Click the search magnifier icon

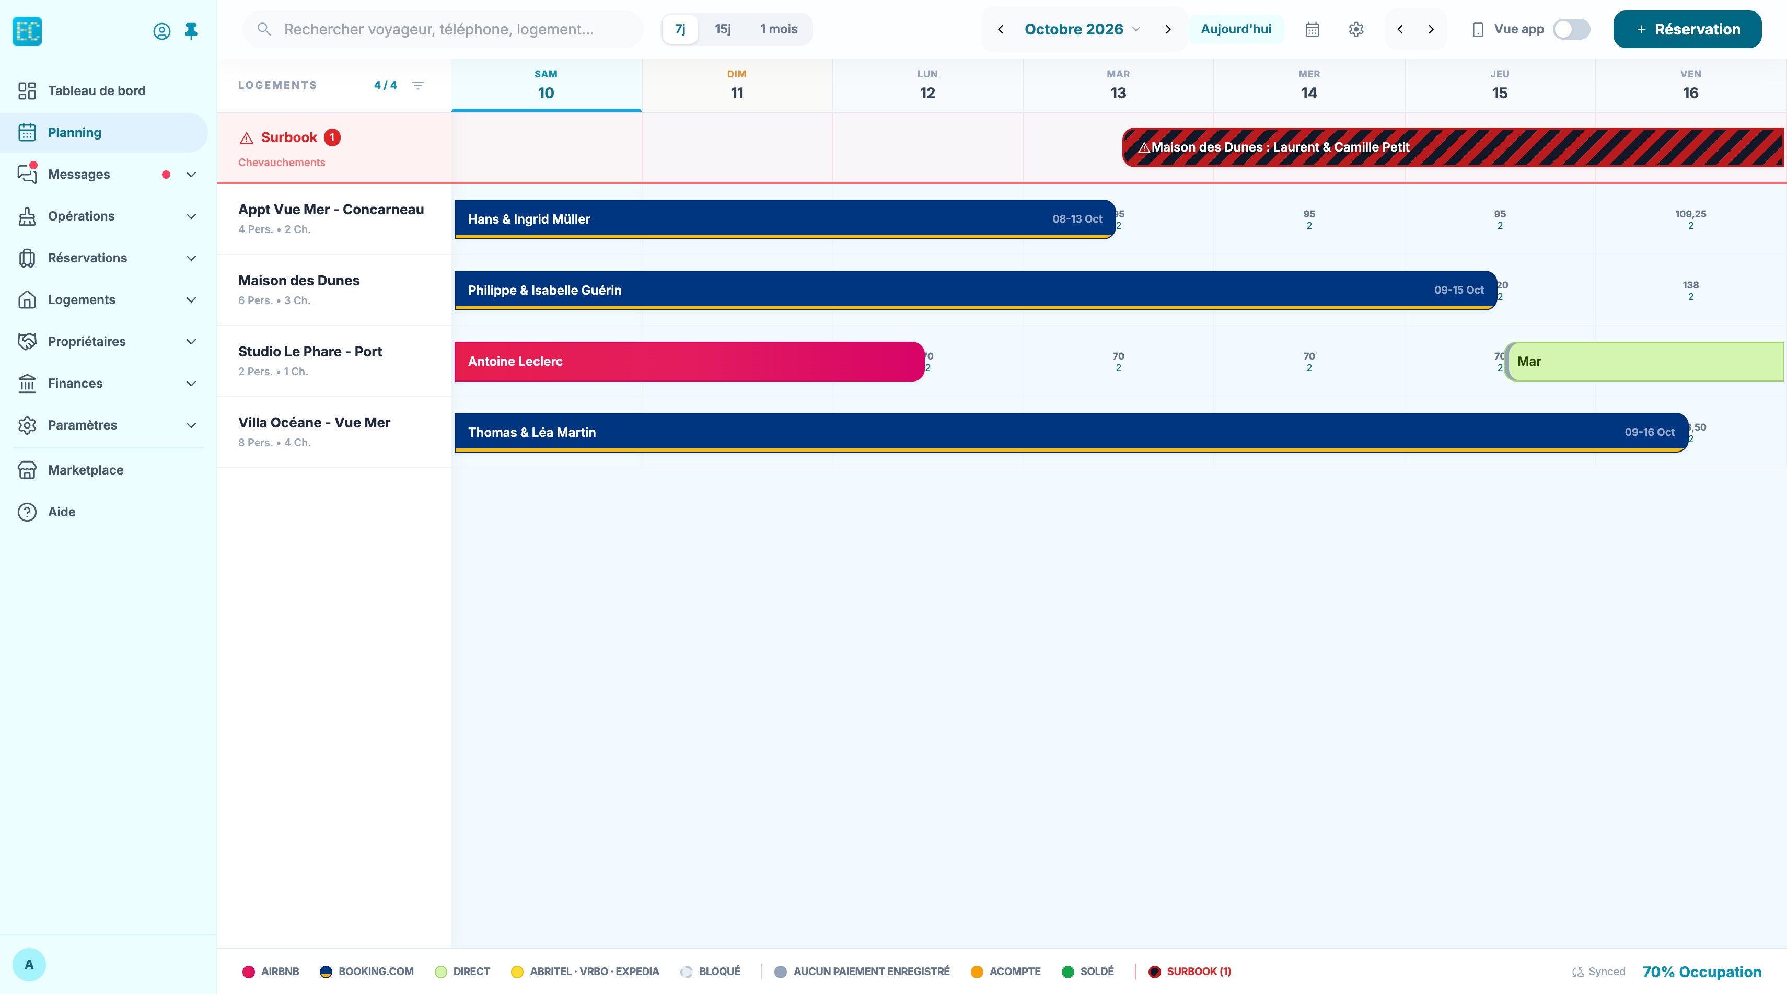[264, 29]
